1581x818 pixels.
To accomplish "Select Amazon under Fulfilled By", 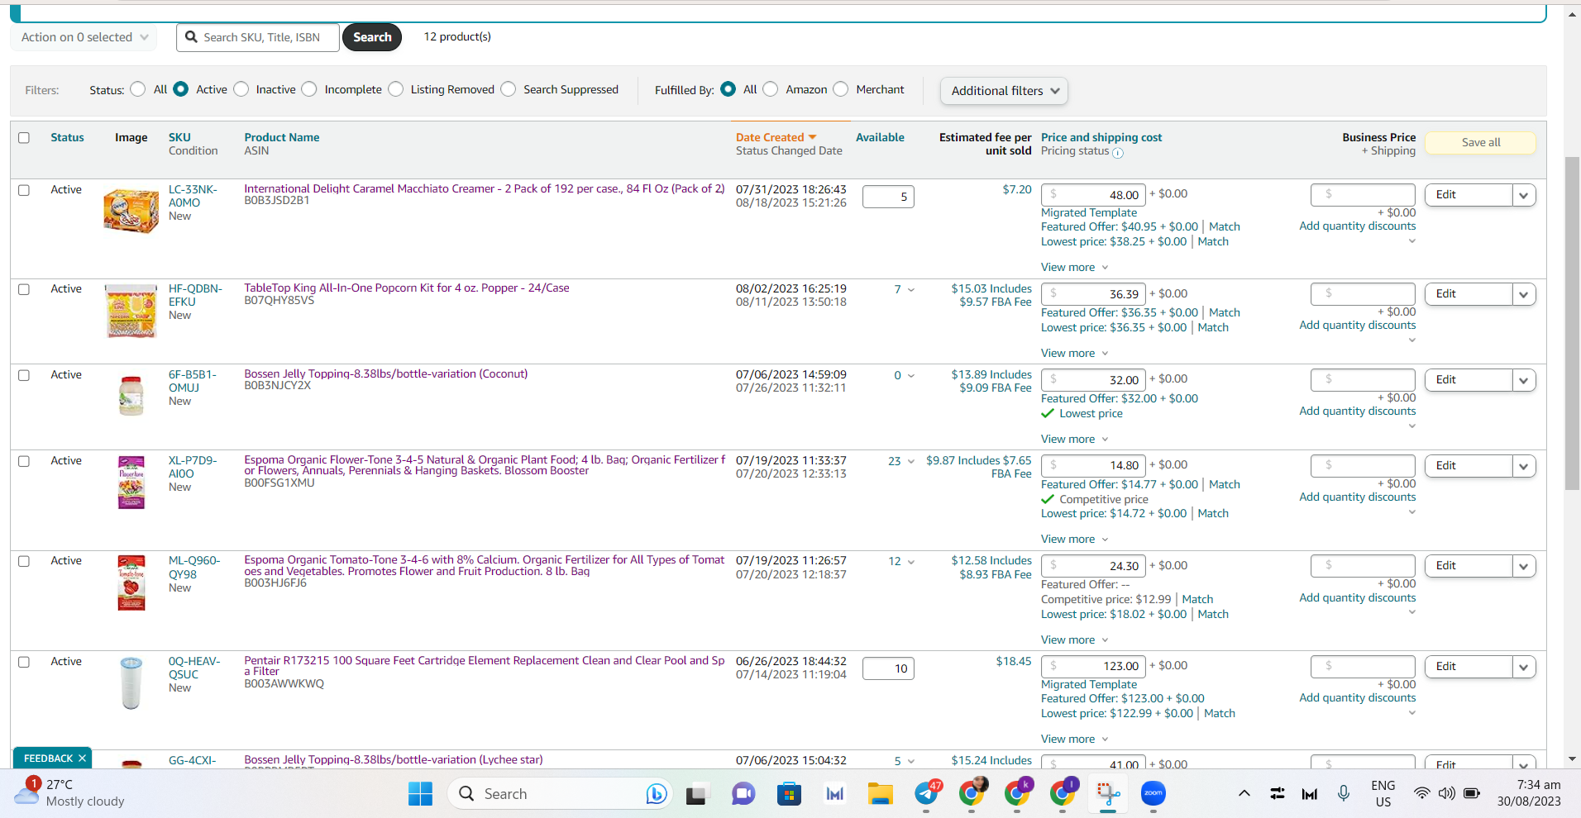I will pos(771,89).
